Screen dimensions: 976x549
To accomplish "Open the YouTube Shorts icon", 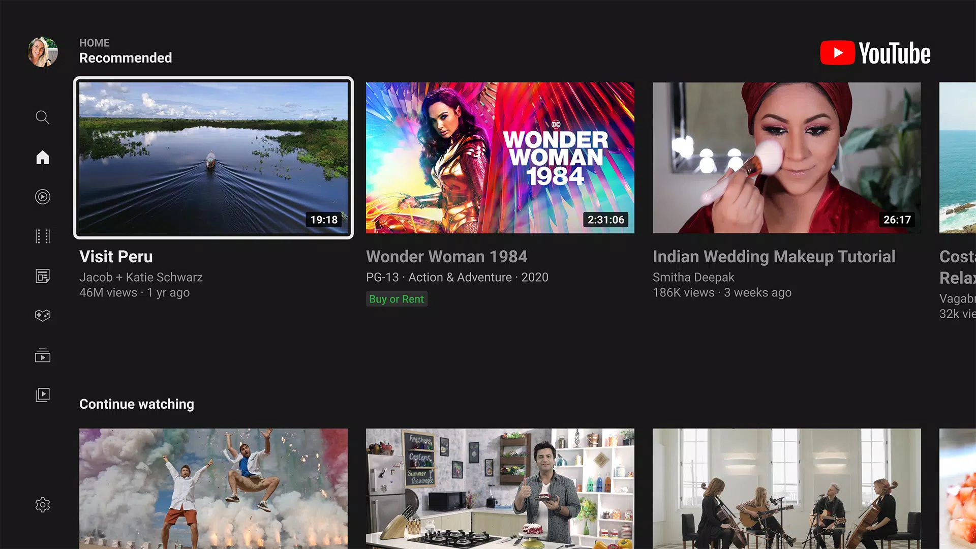I will tap(42, 196).
